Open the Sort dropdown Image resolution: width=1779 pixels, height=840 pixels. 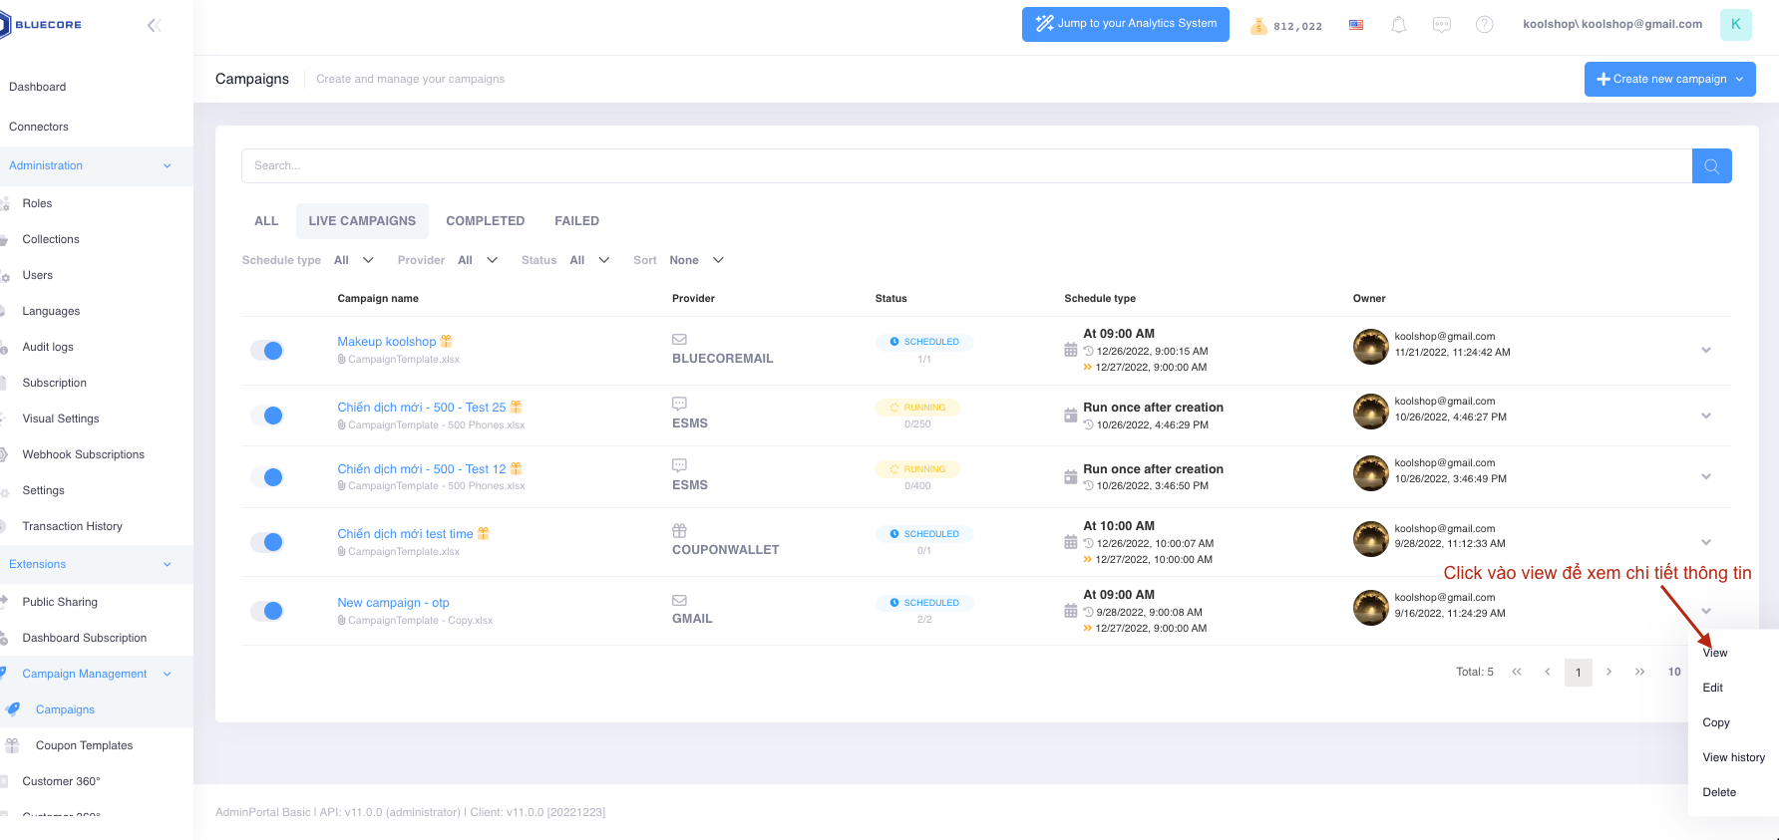click(x=696, y=260)
